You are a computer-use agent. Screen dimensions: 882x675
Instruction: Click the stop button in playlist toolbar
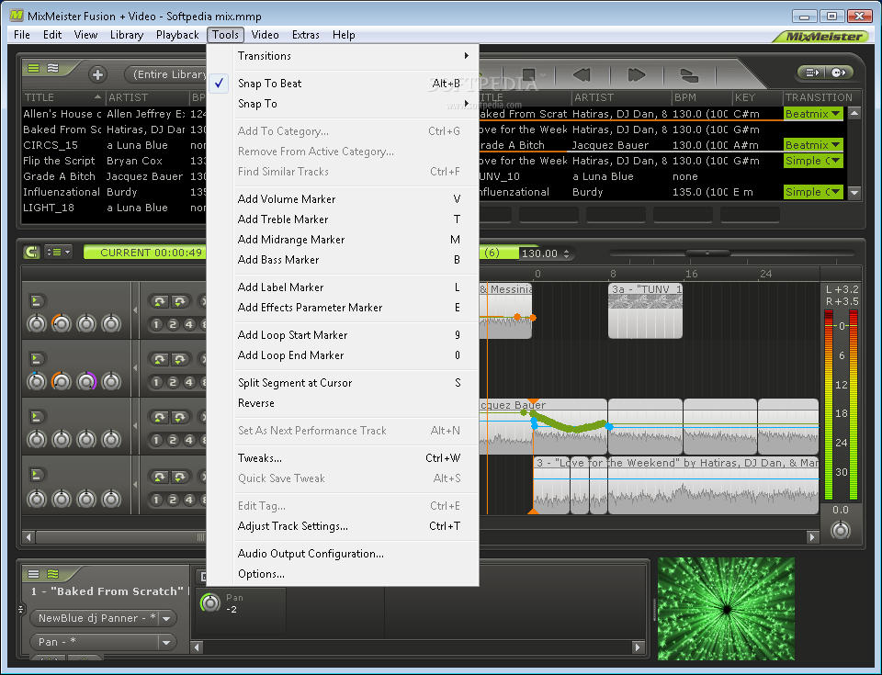pyautogui.click(x=528, y=74)
